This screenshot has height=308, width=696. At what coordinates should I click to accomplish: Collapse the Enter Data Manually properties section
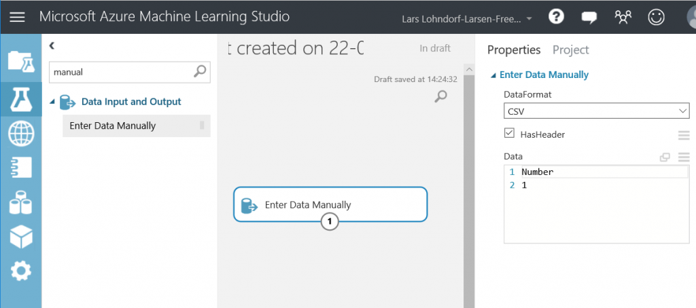click(x=493, y=75)
